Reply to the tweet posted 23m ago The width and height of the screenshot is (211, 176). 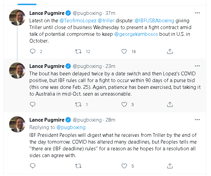[33, 104]
